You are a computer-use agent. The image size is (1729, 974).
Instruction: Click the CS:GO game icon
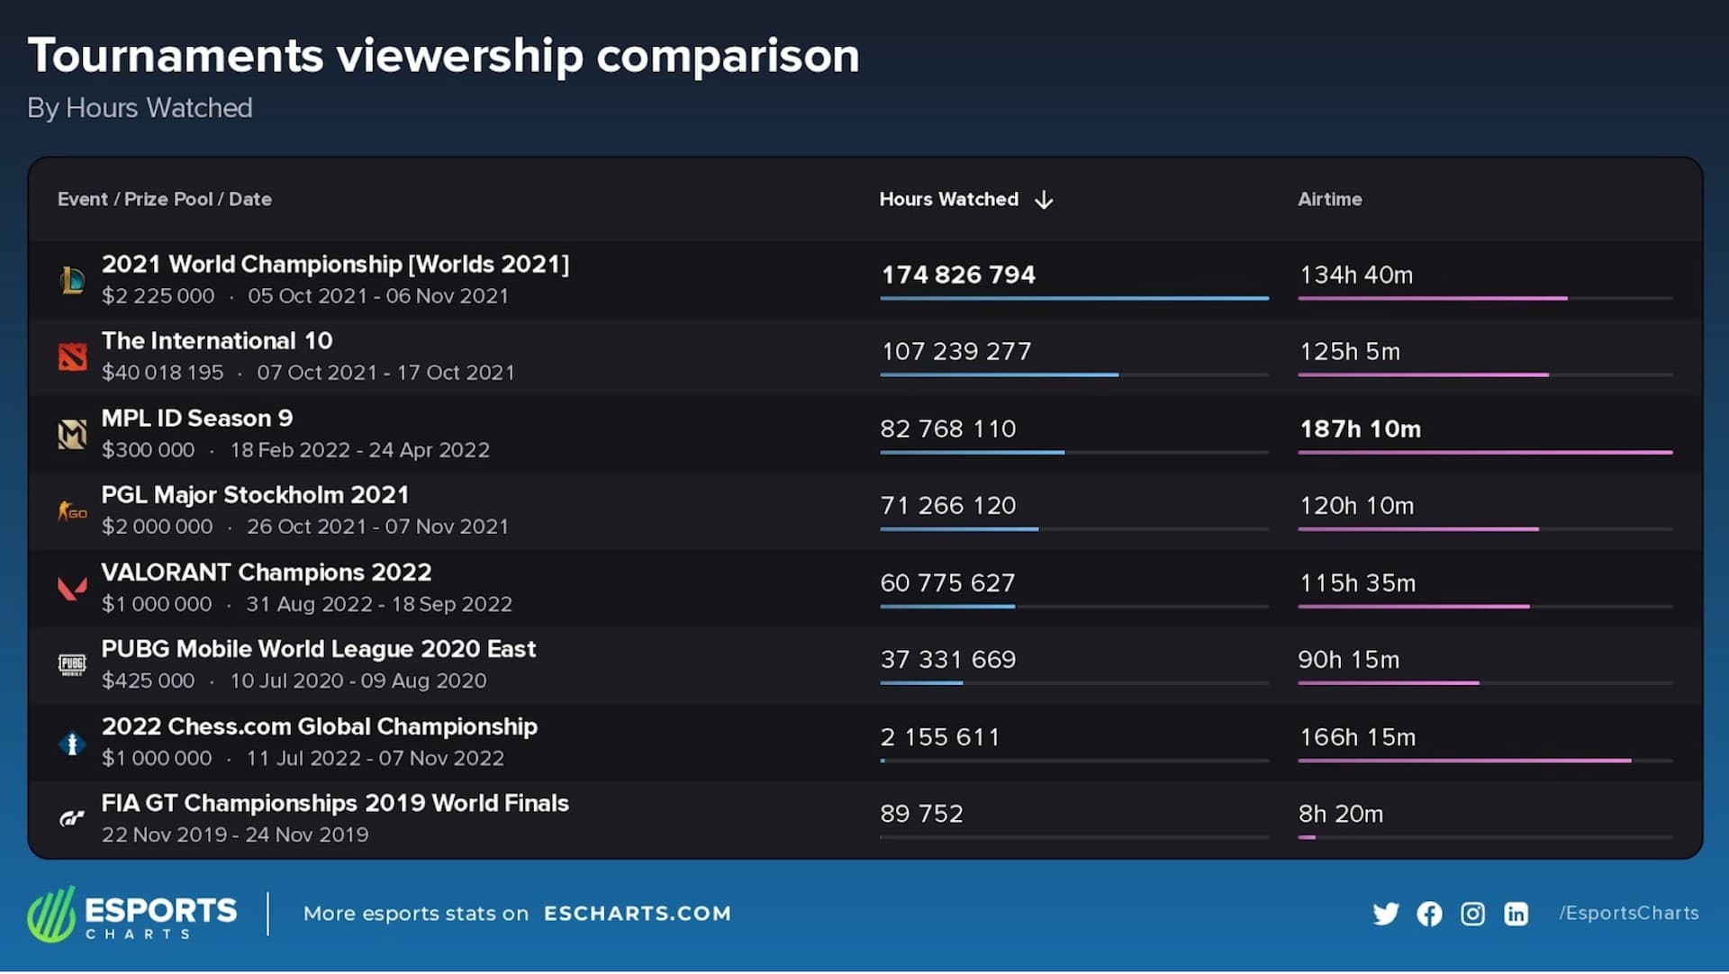pos(72,511)
